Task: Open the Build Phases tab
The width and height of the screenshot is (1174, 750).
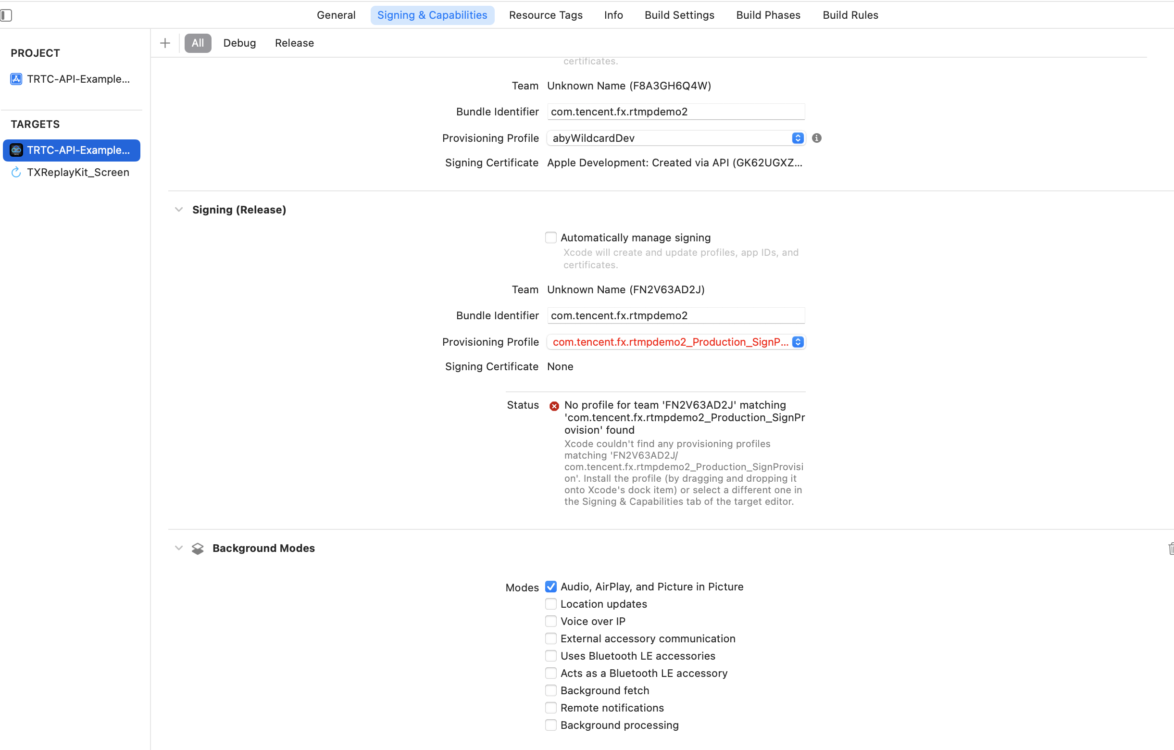Action: pos(768,15)
